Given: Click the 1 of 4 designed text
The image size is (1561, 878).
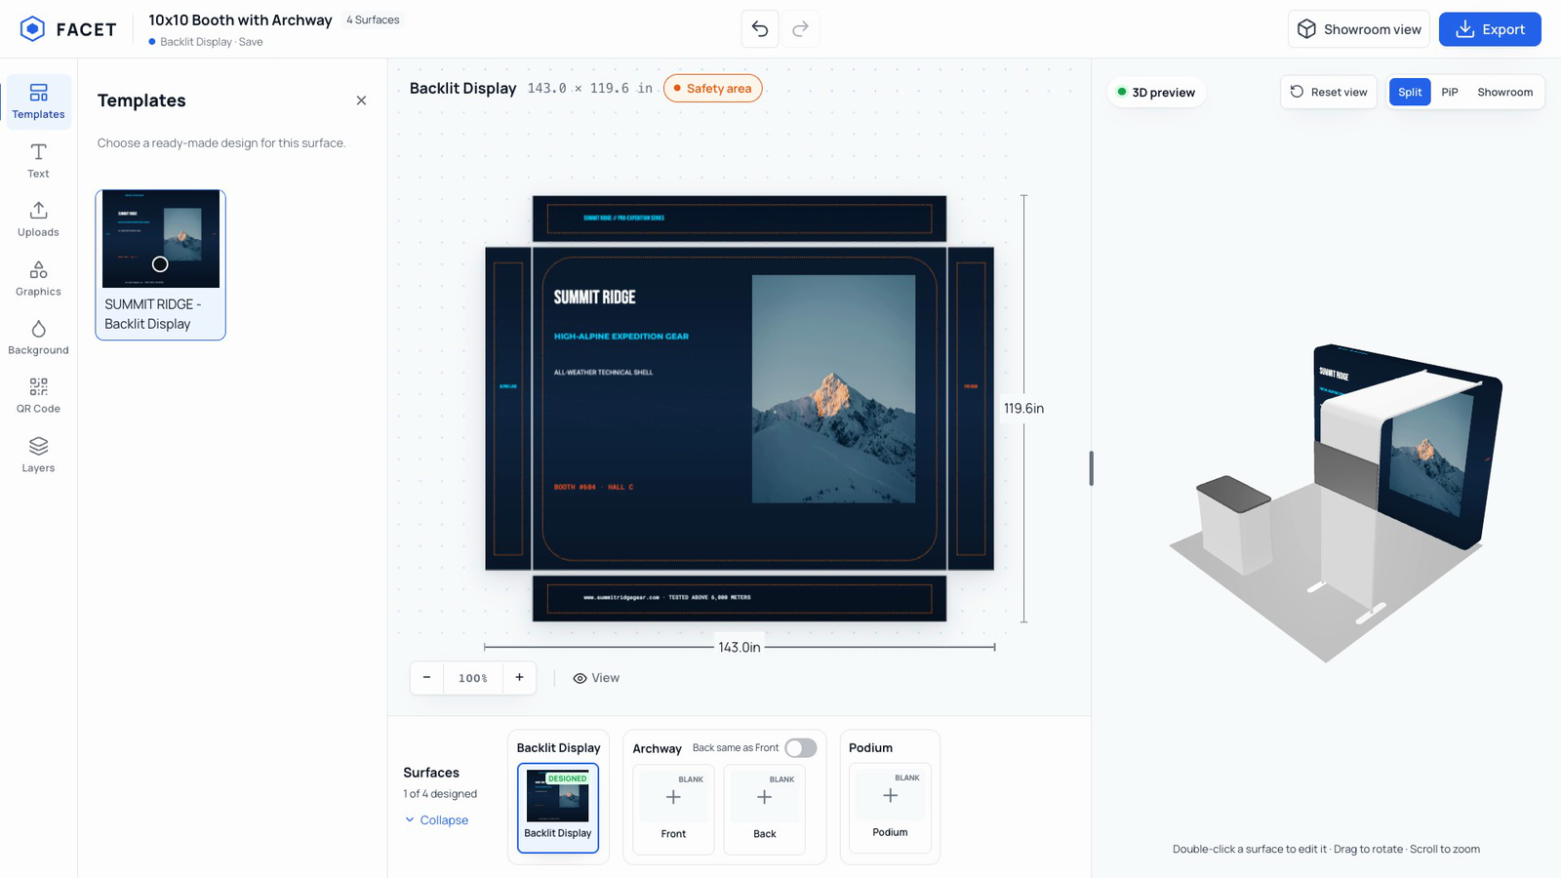Looking at the screenshot, I should 440,794.
